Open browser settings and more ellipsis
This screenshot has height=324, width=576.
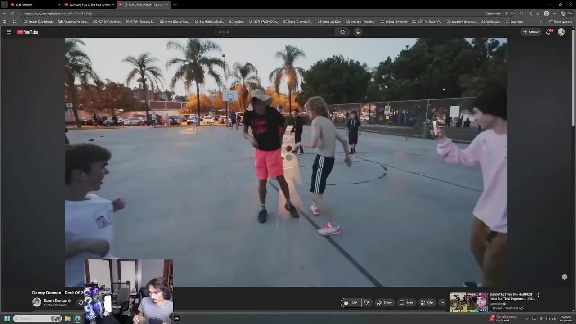554,13
